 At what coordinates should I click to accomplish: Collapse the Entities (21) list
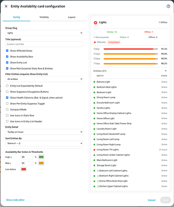pyautogui.click(x=166, y=71)
